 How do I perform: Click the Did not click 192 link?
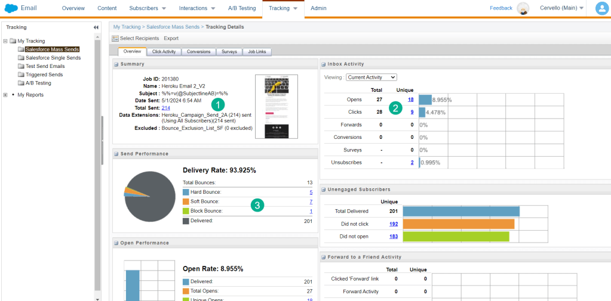click(393, 224)
